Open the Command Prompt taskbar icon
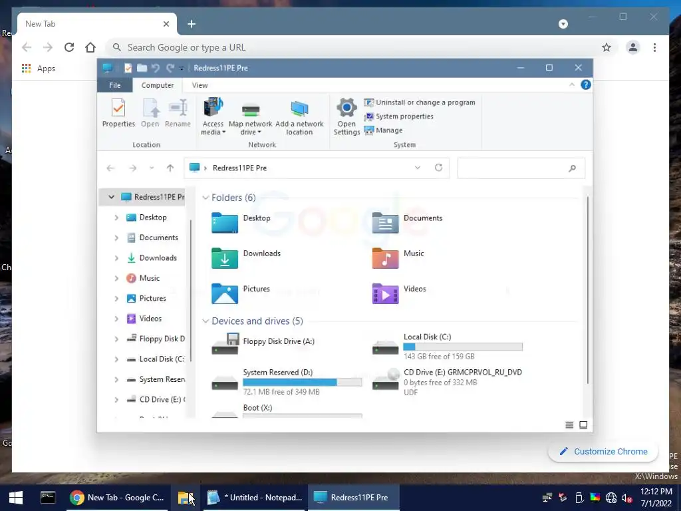681x511 pixels. pos(48,498)
